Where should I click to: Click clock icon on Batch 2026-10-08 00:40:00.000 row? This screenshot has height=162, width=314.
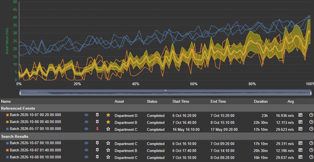point(311,122)
